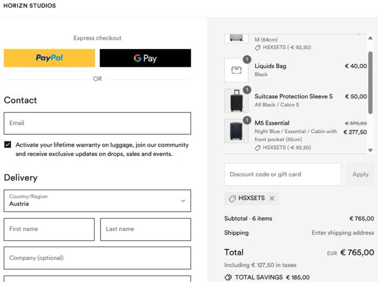Viewport: 378px width, 282px height.
Task: Click the 'All Black / Cabin S' variant text
Action: [277, 105]
